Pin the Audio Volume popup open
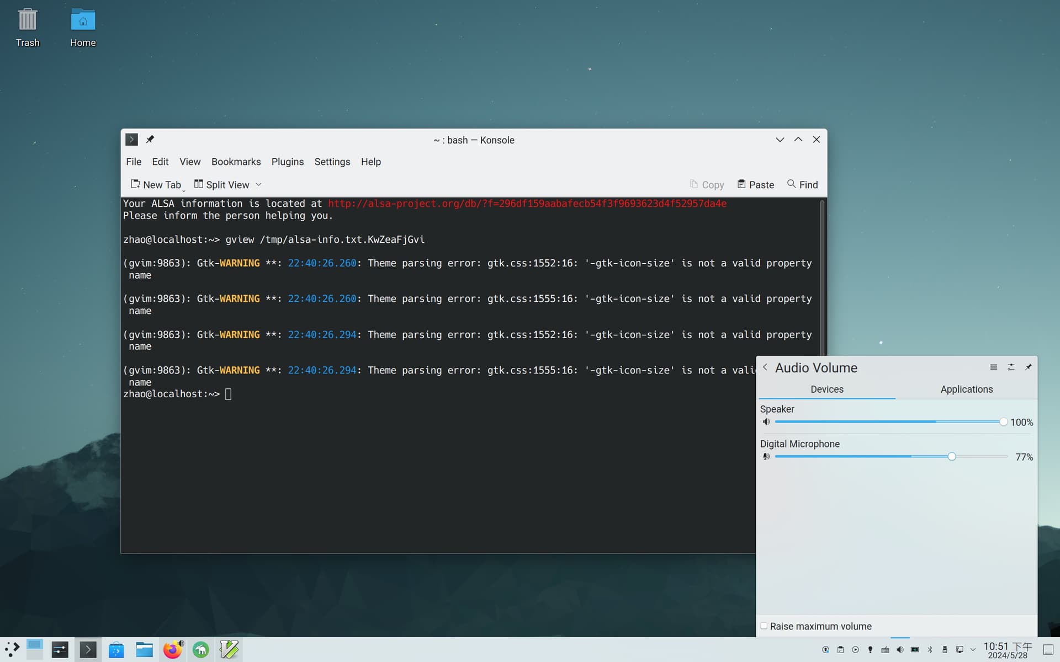Viewport: 1060px width, 662px height. click(x=1029, y=367)
